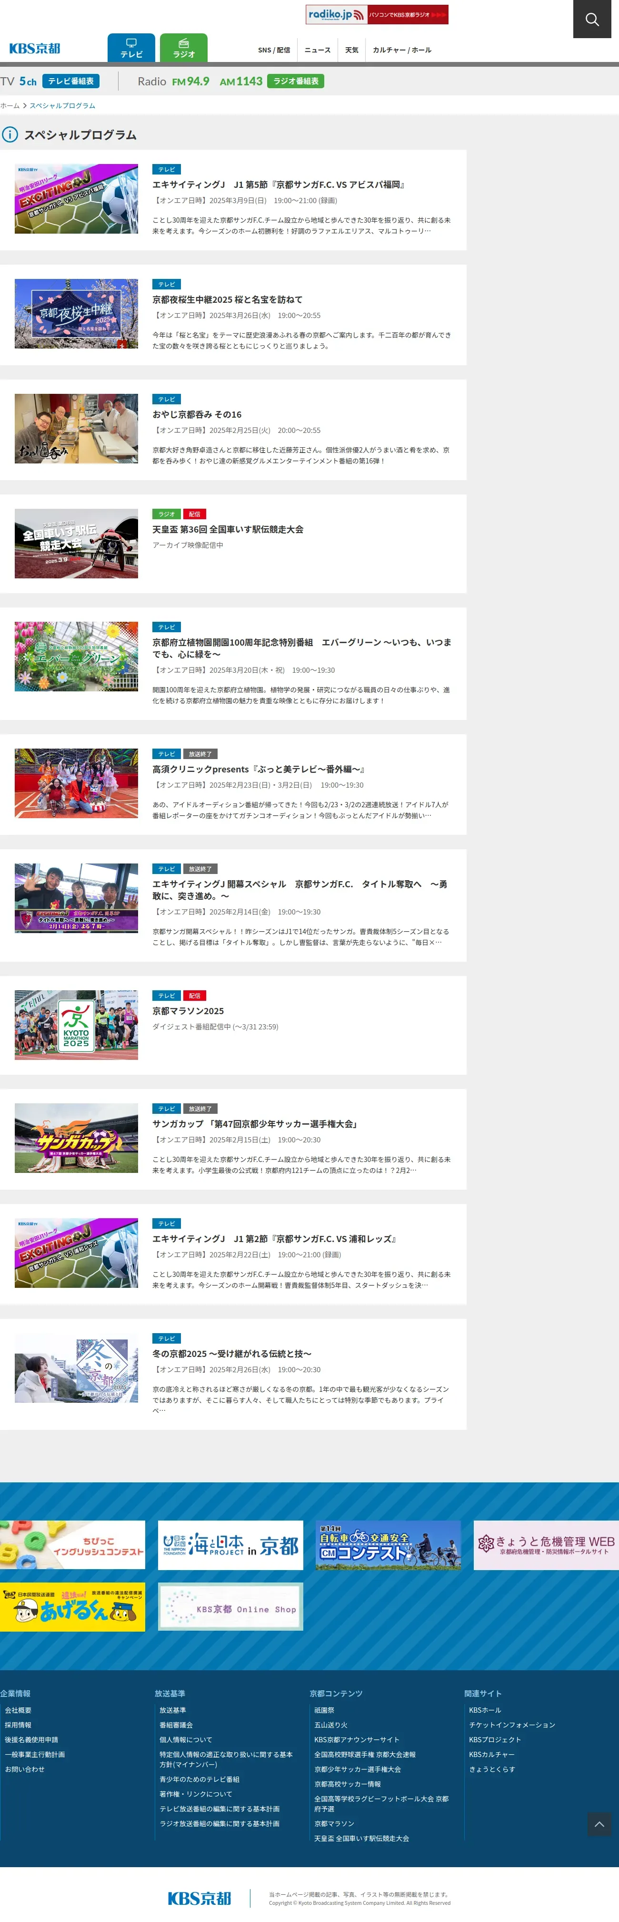Click the ホーム breadcrumb link

coord(10,106)
